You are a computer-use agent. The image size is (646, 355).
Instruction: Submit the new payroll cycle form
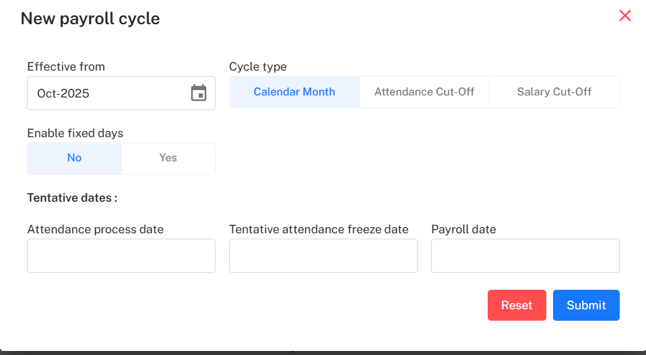click(586, 305)
